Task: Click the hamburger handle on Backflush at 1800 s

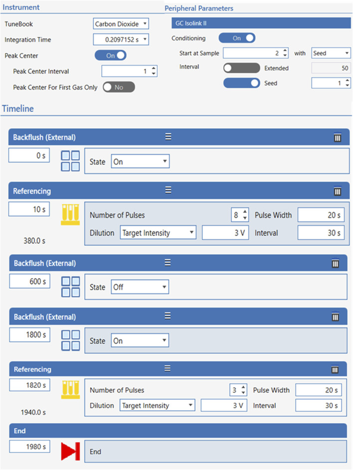Action: click(168, 316)
